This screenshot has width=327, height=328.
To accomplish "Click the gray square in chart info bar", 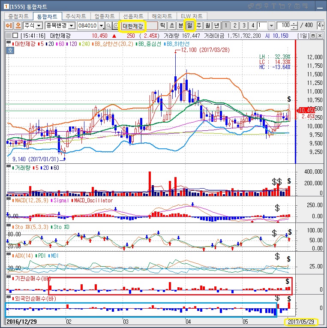I will [9, 36].
